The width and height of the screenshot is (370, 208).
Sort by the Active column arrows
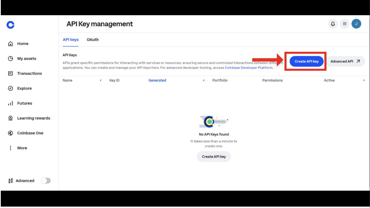pyautogui.click(x=364, y=80)
